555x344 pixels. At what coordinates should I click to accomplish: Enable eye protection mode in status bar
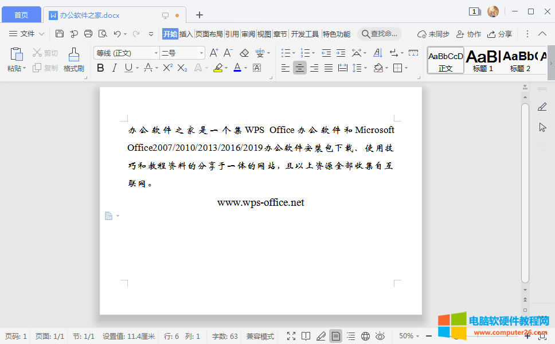tap(380, 336)
